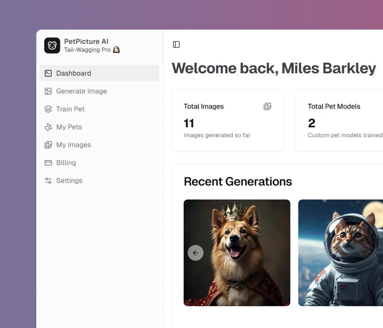The image size is (383, 328).
Task: Click the Train Pet layers icon
Action: tap(48, 109)
